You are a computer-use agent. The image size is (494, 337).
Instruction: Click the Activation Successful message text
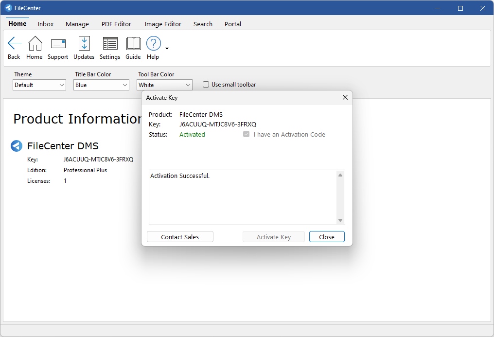tap(180, 176)
